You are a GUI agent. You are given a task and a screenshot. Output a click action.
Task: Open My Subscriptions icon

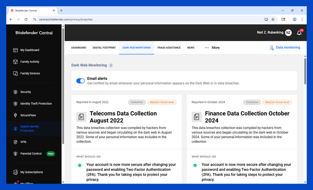[x=15, y=172]
